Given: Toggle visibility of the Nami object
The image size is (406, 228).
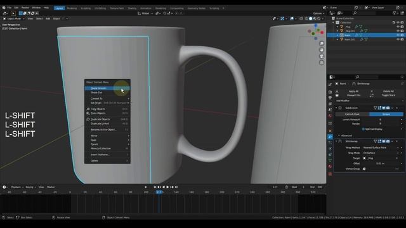Looking at the screenshot, I should (x=398, y=35).
